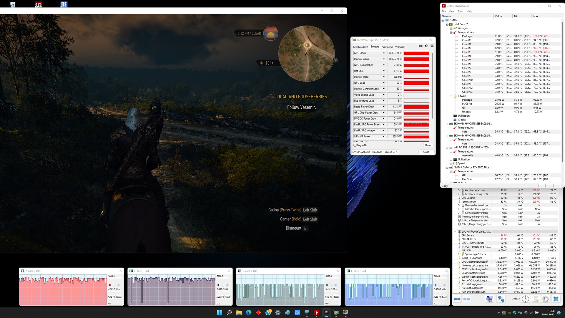Open Tools menu in HWMonitor
The height and width of the screenshot is (318, 565).
click(x=460, y=11)
